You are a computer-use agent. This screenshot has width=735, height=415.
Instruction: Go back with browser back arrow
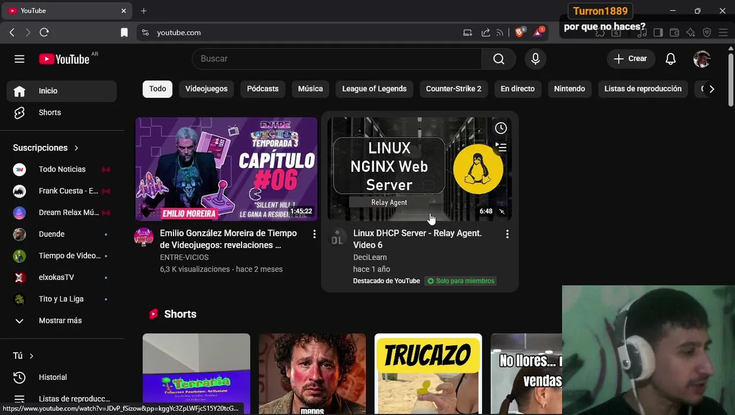[x=12, y=33]
